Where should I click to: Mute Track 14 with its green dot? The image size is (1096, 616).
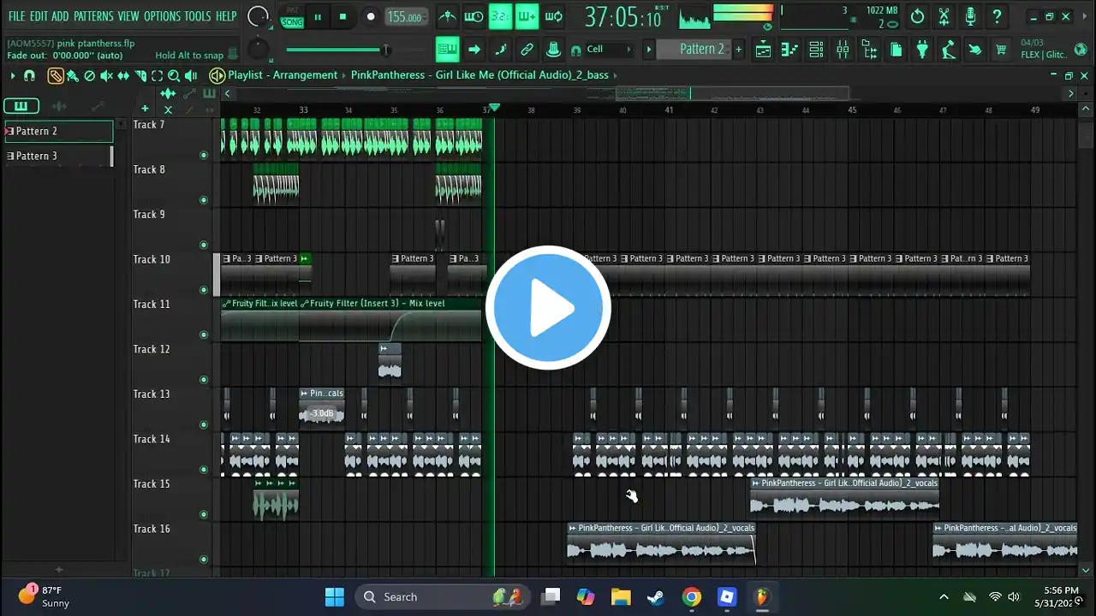204,470
